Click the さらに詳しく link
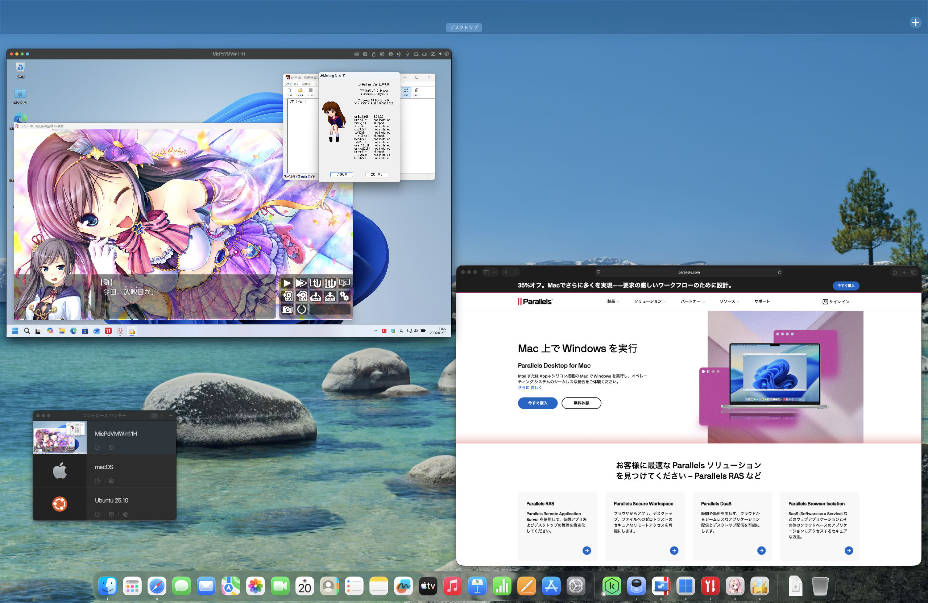This screenshot has width=928, height=603. click(x=530, y=387)
